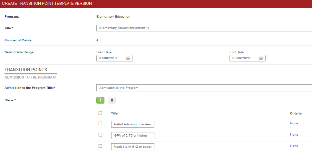The image size is (312, 151).
Task: Click the Elementary Education program value
Action: 113,17
